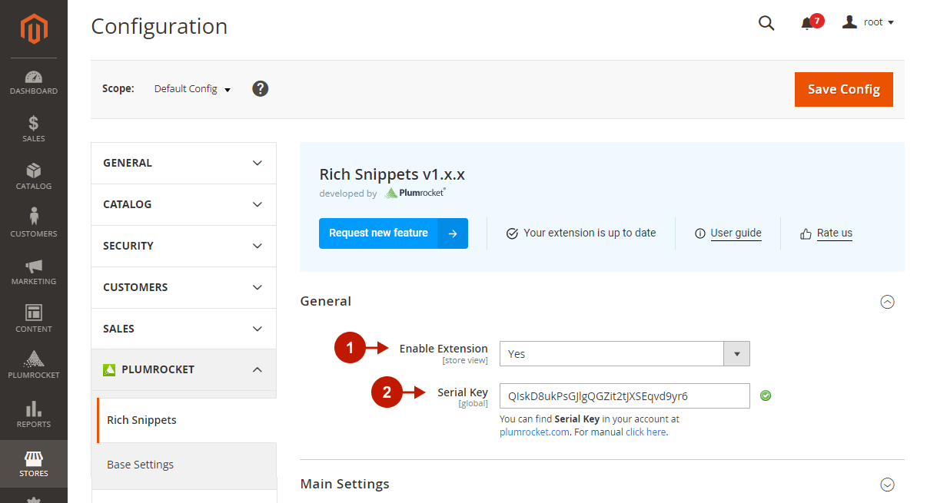Screen dimensions: 927x503
Task: Expand the Main Settings section
Action: tap(888, 485)
